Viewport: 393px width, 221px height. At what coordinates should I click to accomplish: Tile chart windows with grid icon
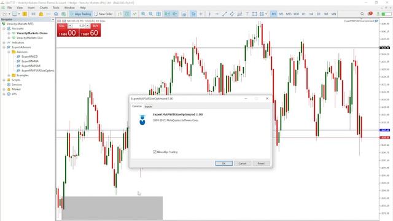[158, 14]
